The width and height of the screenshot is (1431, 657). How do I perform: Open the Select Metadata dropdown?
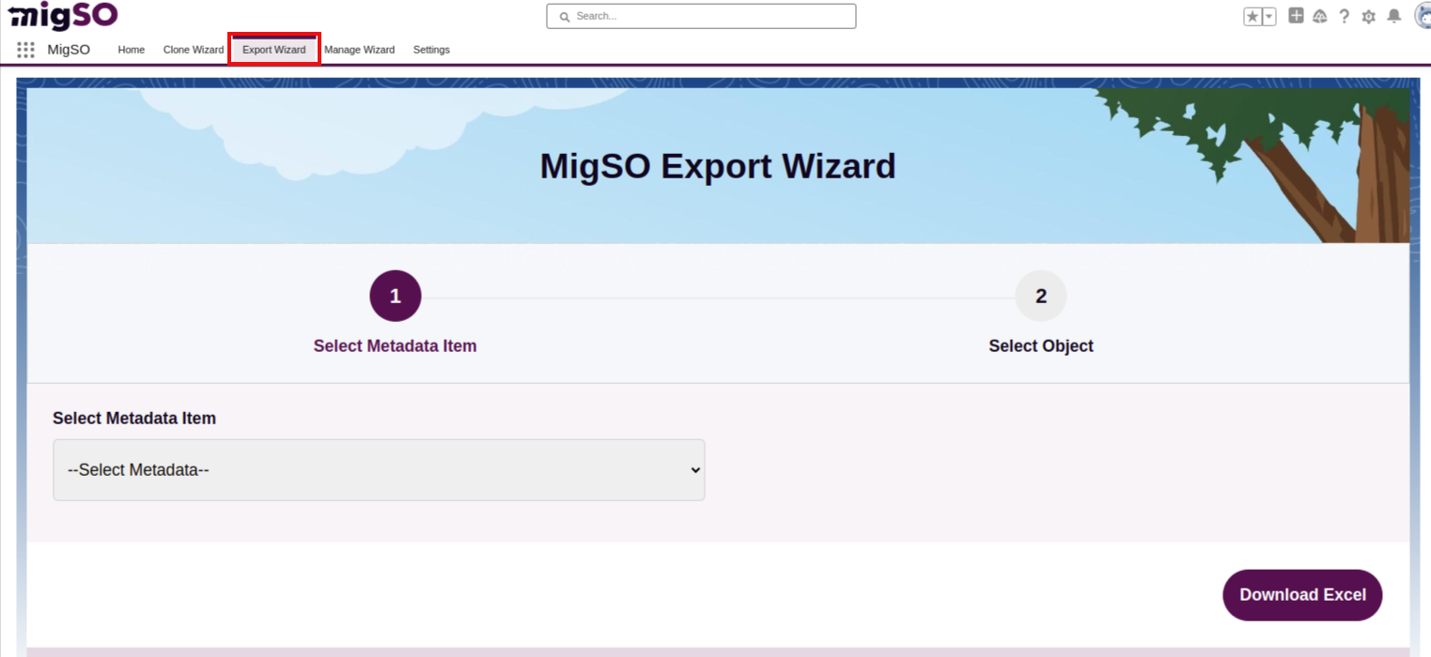pyautogui.click(x=379, y=469)
